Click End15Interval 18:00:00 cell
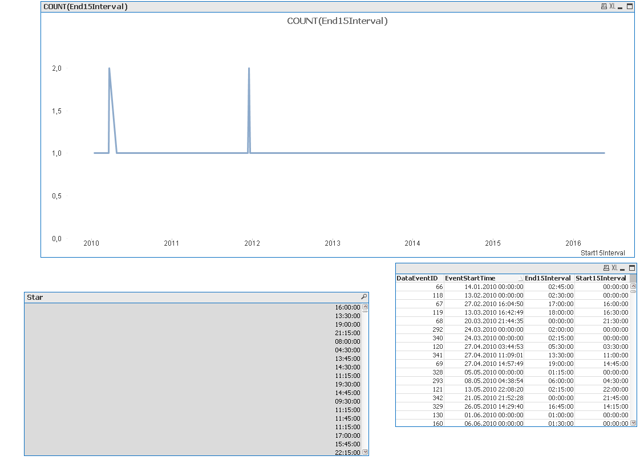 click(549, 313)
